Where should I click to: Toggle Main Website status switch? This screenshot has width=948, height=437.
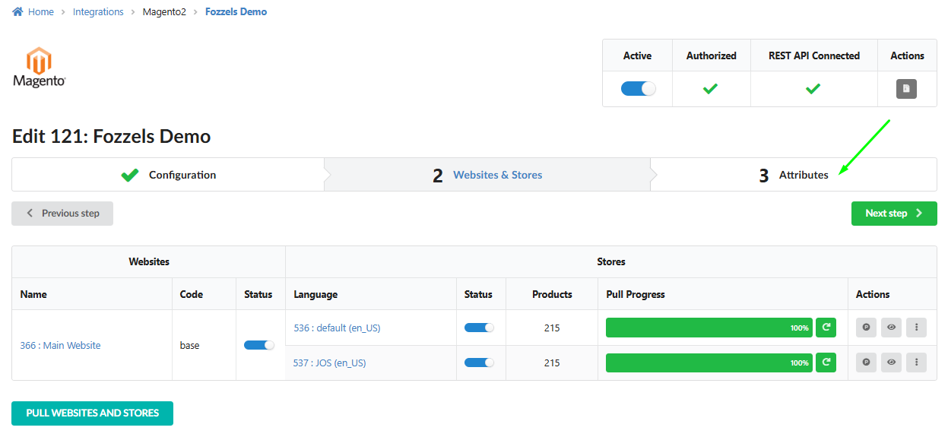259,345
